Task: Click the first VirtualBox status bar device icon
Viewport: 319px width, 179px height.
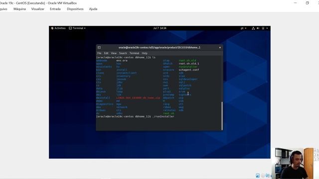Action: click(258, 176)
